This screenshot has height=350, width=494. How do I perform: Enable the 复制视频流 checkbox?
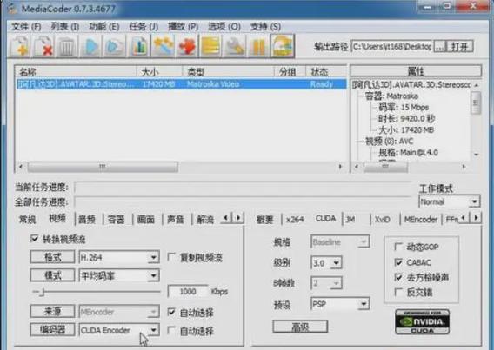pos(171,257)
